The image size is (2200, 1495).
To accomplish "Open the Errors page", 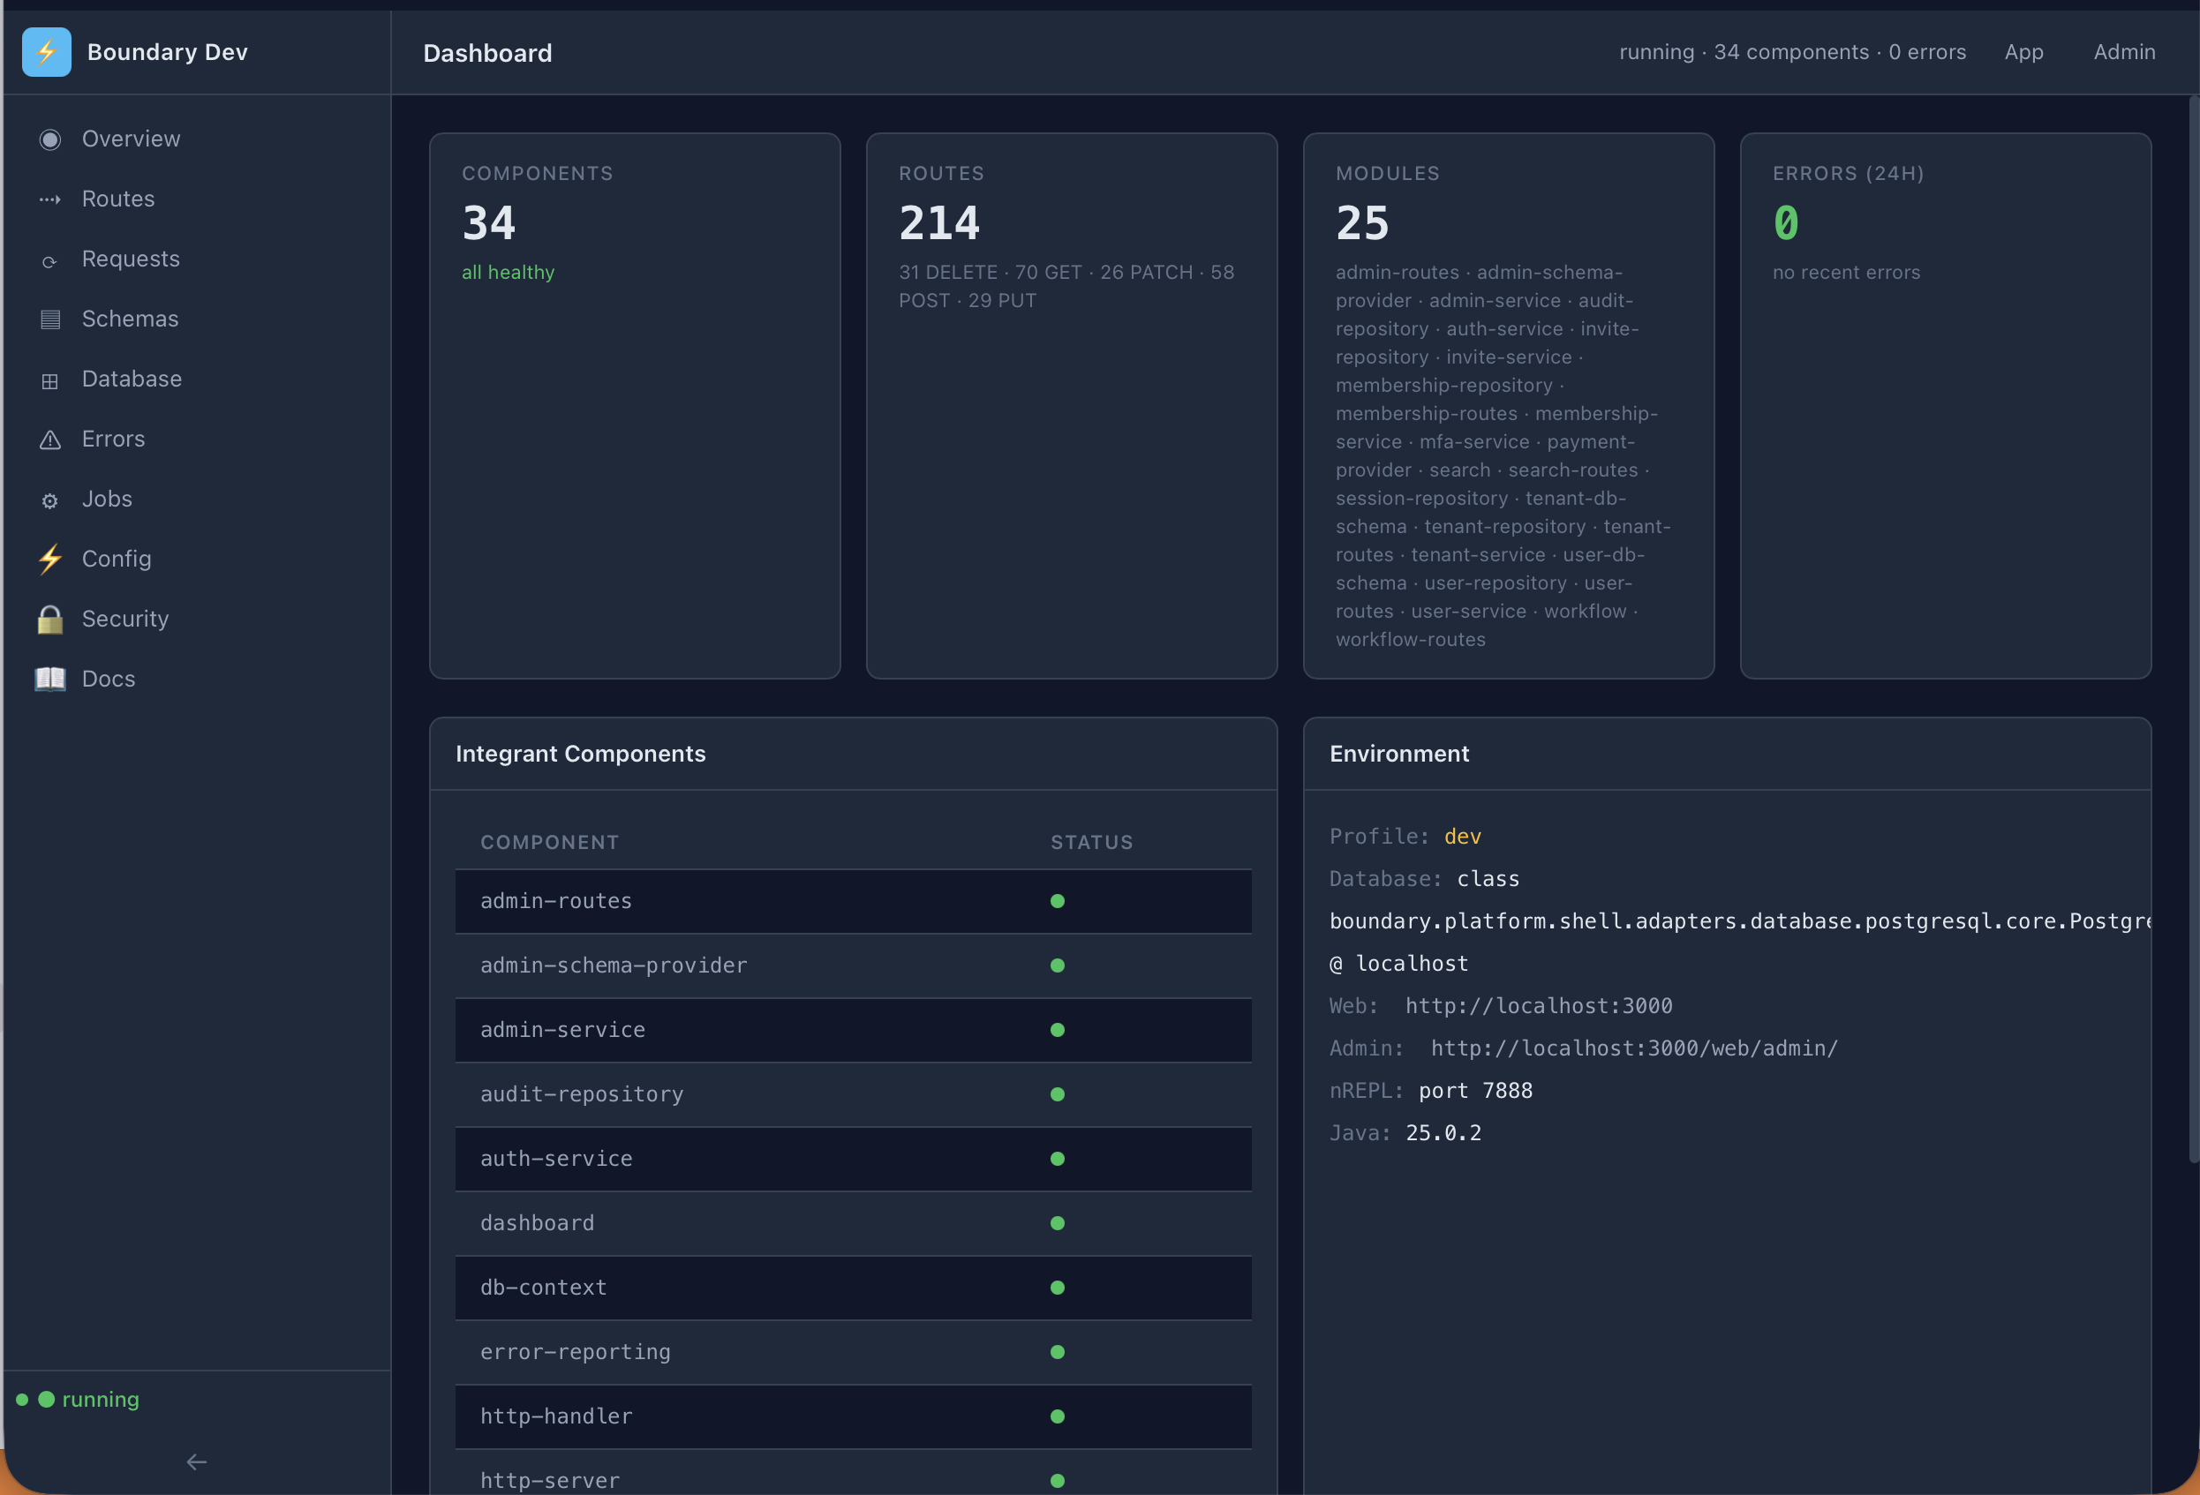I will [x=197, y=439].
